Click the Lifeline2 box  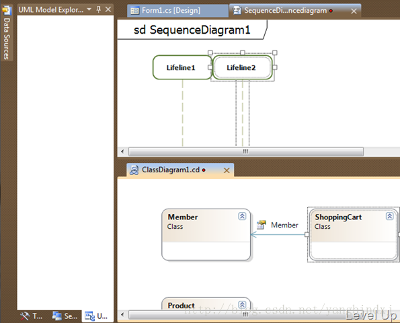[242, 67]
